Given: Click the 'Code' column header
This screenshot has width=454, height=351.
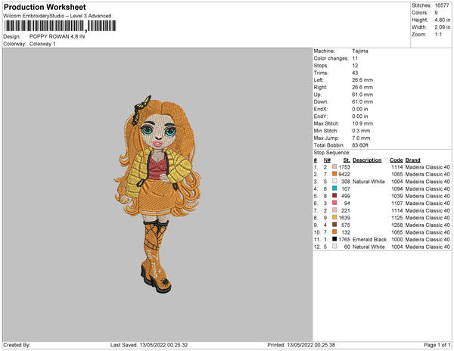Looking at the screenshot, I should click(x=396, y=160).
